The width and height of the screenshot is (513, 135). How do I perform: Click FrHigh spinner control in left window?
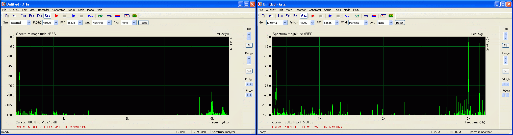click(249, 84)
